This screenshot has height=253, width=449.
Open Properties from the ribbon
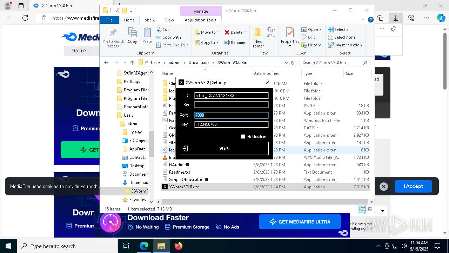[x=290, y=37]
